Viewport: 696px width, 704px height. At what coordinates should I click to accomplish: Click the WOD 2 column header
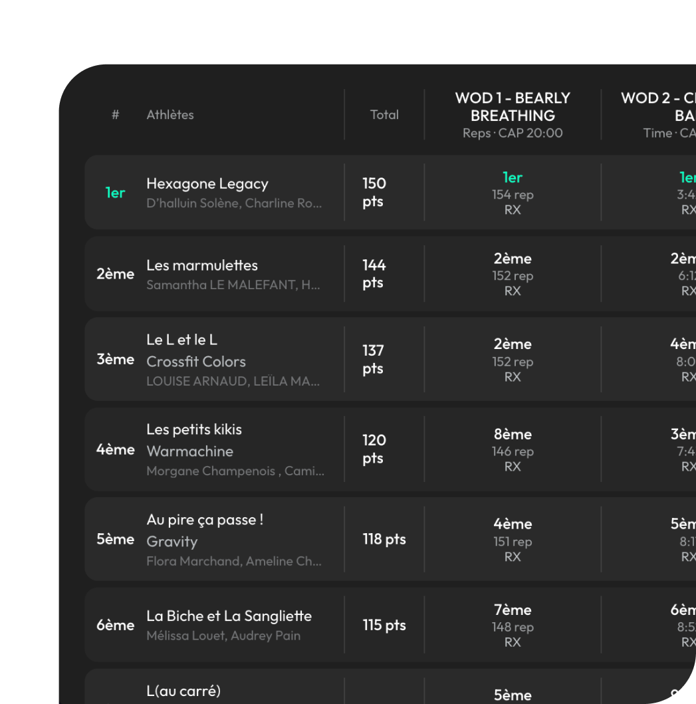tap(658, 115)
